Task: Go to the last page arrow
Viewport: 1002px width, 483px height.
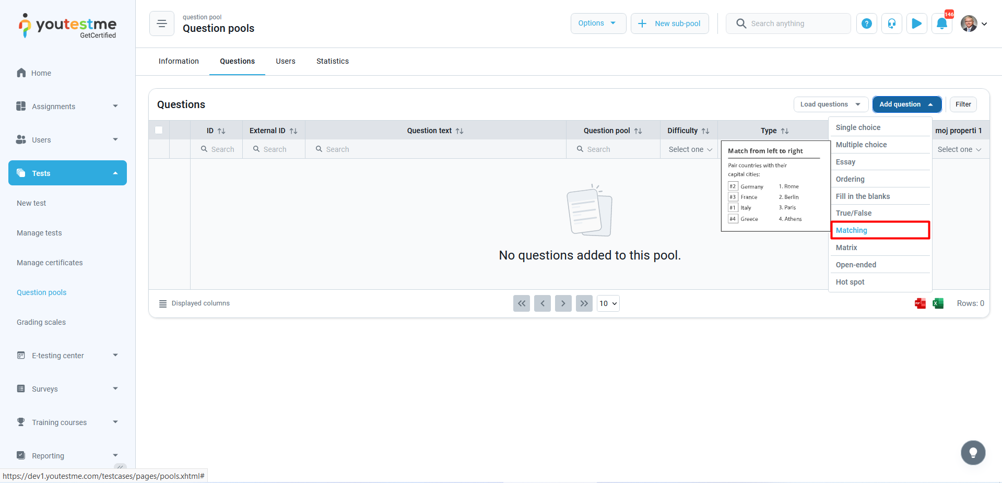Action: (x=584, y=303)
